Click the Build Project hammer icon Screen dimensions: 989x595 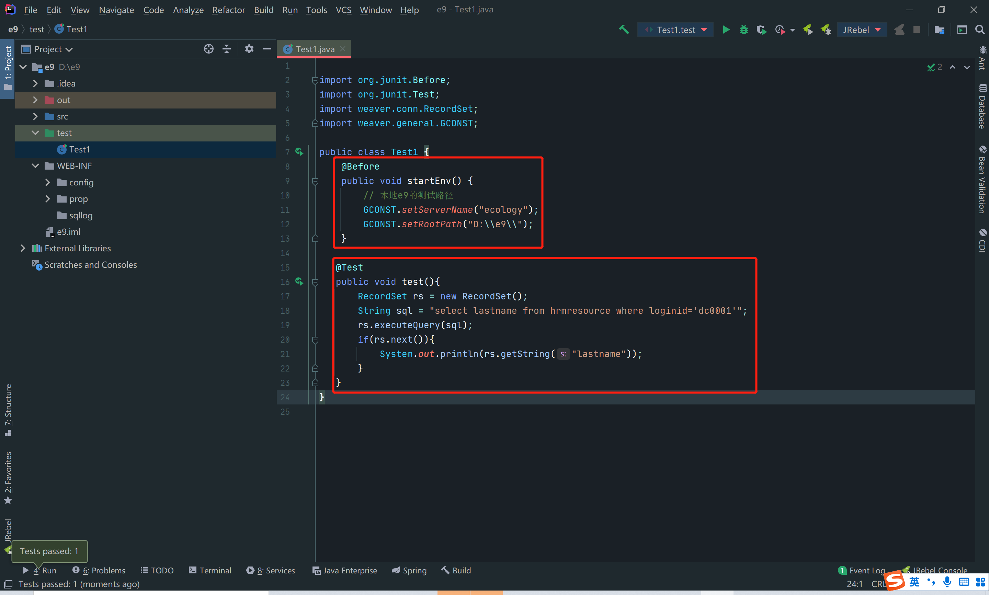pos(624,30)
